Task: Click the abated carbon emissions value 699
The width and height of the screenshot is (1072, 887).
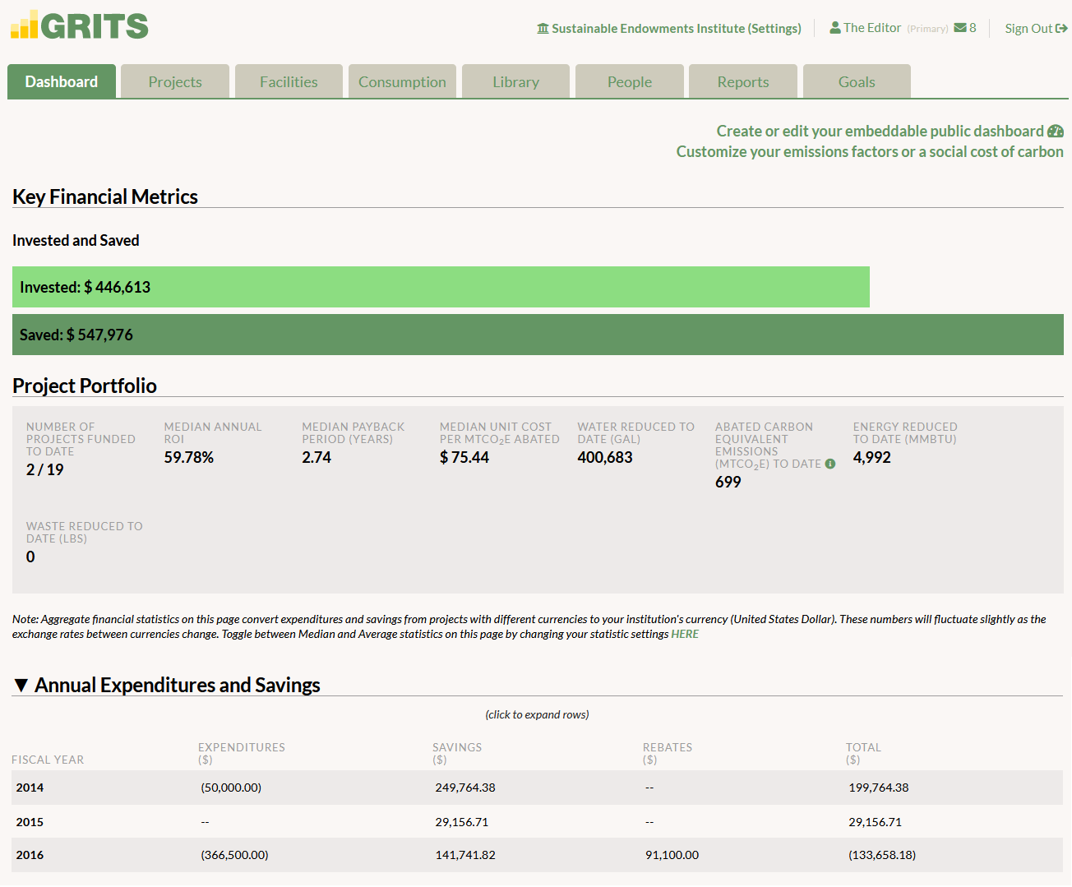Action: pyautogui.click(x=728, y=482)
